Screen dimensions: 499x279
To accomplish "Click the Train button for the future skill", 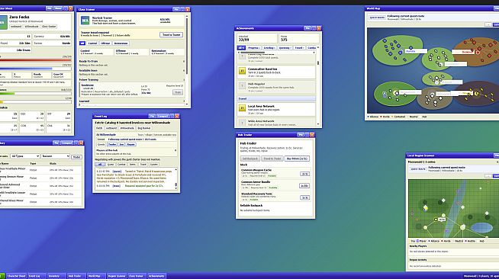I will coord(178,92).
